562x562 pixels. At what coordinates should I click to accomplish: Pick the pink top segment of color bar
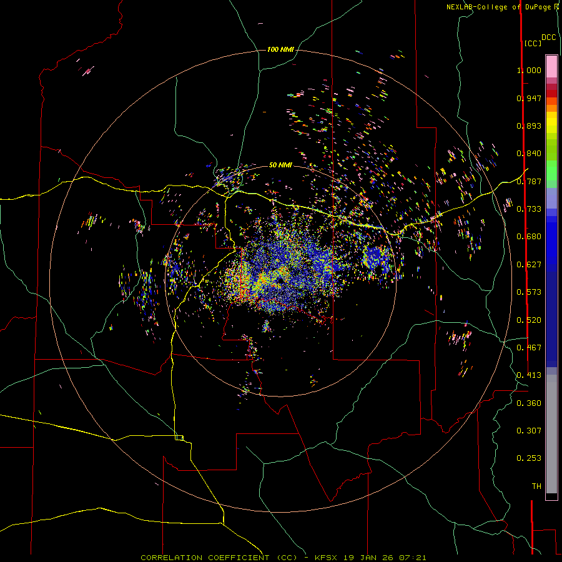click(551, 67)
